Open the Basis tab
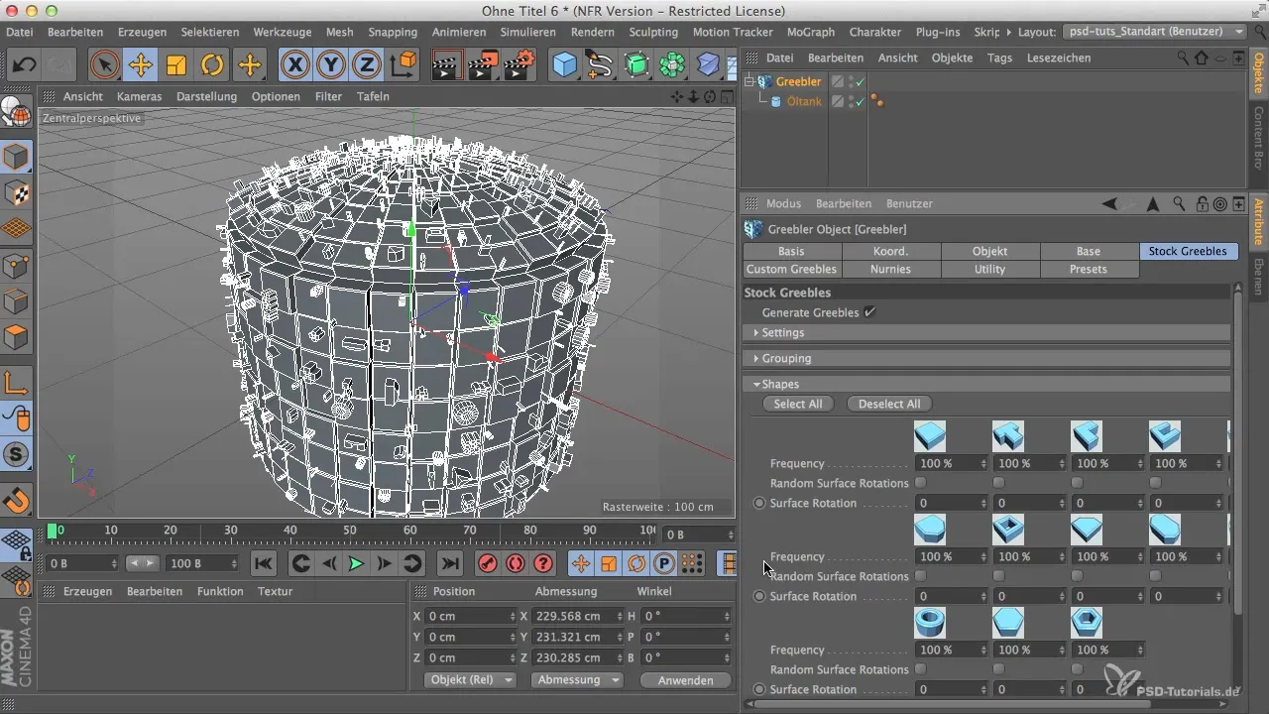Image resolution: width=1269 pixels, height=714 pixels. point(792,251)
